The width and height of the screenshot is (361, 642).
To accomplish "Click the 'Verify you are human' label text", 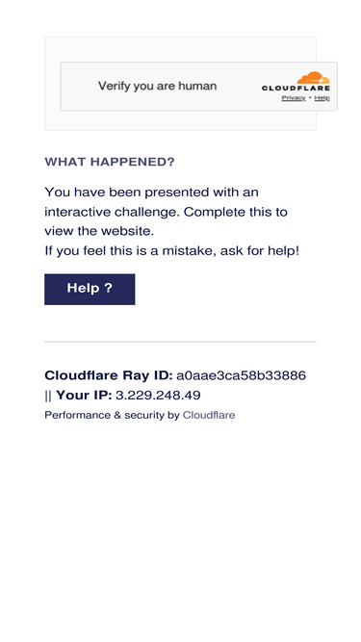I will [x=157, y=86].
